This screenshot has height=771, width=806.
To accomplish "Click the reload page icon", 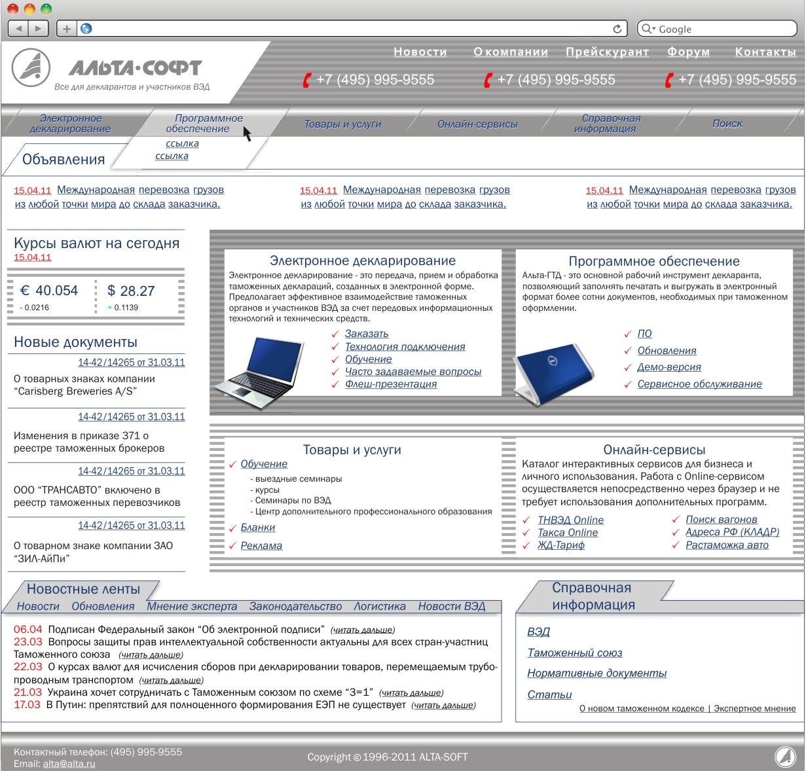I will tap(617, 29).
